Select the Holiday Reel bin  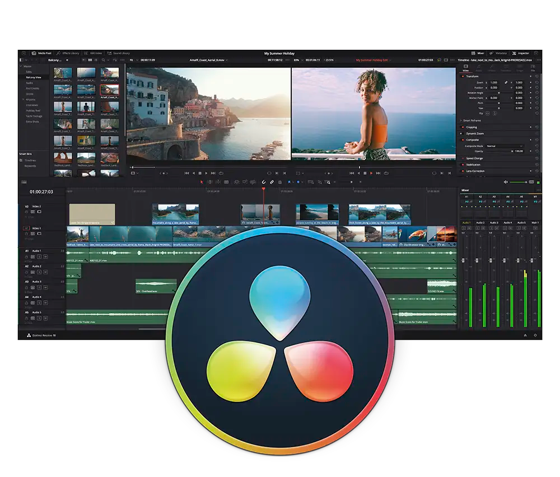33,110
